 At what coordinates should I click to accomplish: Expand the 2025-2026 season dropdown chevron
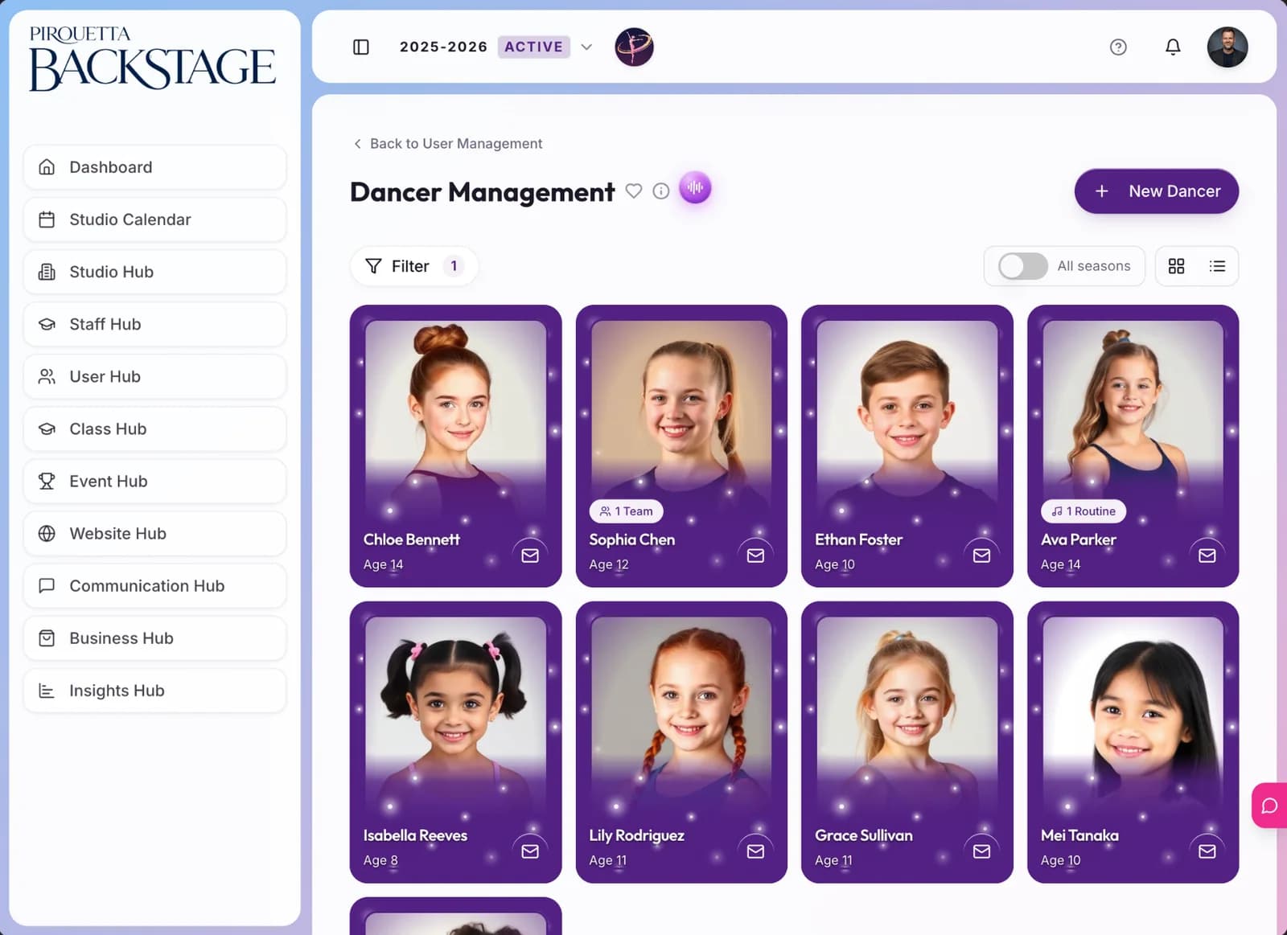click(x=586, y=47)
